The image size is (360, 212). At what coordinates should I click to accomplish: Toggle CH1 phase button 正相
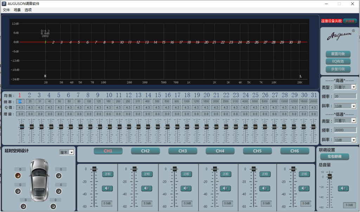point(108,174)
